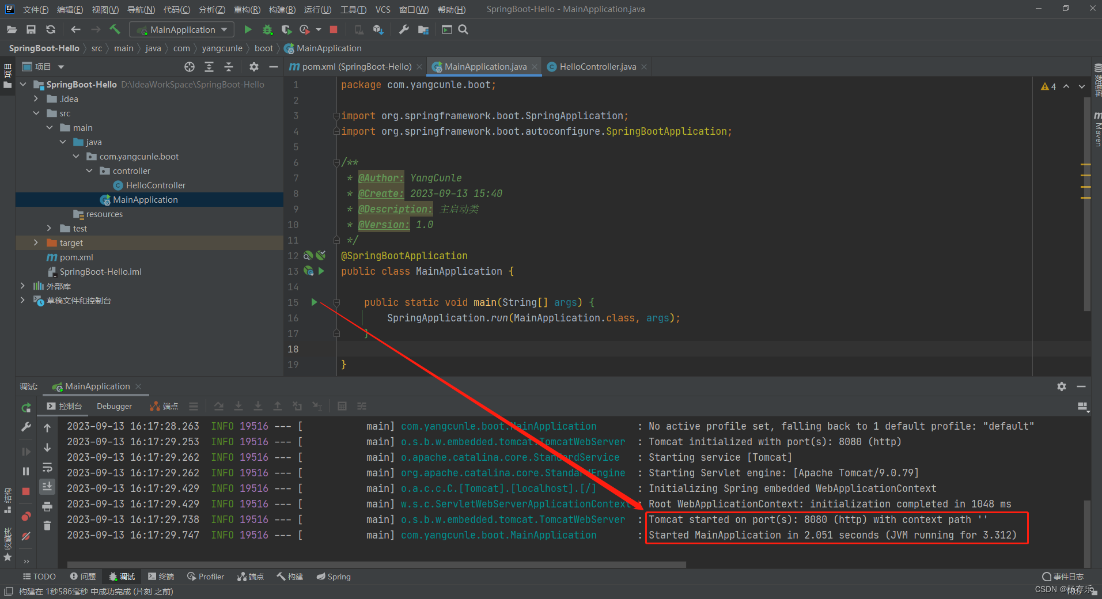
Task: Hide the project tool window
Action: tap(274, 67)
